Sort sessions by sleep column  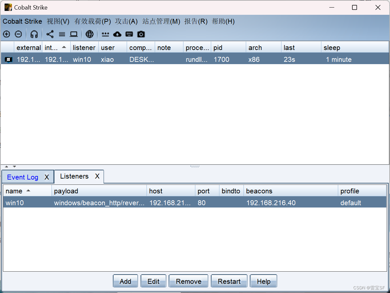355,47
